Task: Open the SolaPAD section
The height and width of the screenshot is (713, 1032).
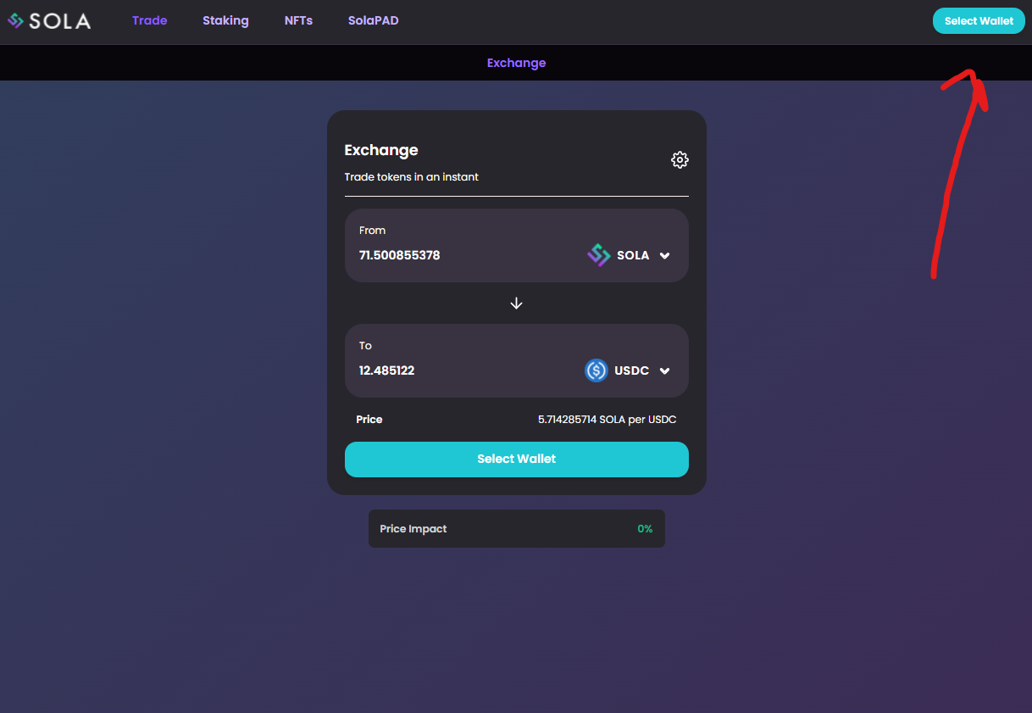Action: tap(373, 20)
